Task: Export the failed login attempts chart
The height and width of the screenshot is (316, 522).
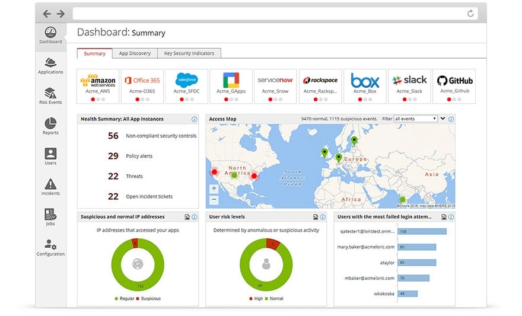Action: coord(444,217)
